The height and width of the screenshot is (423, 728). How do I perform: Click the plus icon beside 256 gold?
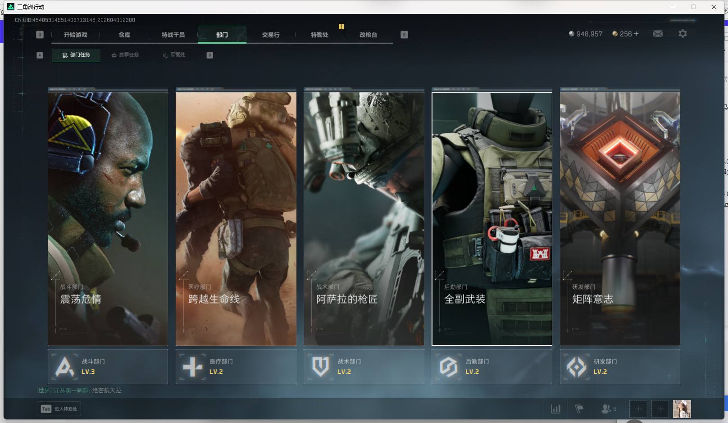coord(636,34)
